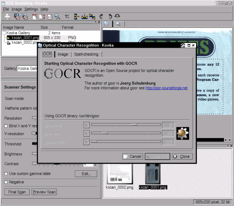The image size is (234, 206).
Task: Click the Gray level value spinner
Action: (x=168, y=125)
